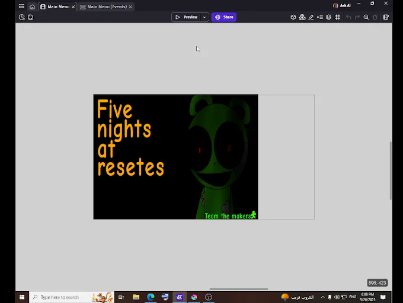The width and height of the screenshot is (403, 303).
Task: Redo the last change
Action: coord(357,17)
